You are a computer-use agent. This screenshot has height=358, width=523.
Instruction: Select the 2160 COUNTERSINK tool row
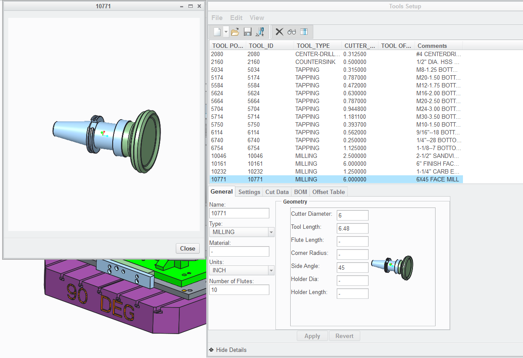[336, 62]
